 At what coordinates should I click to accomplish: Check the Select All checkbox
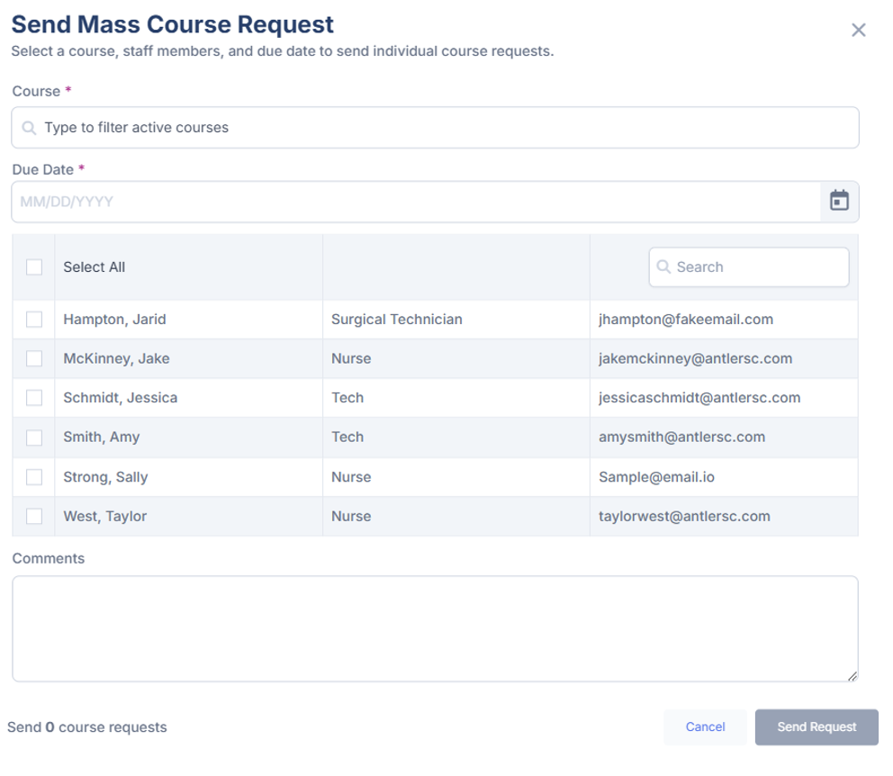tap(33, 266)
